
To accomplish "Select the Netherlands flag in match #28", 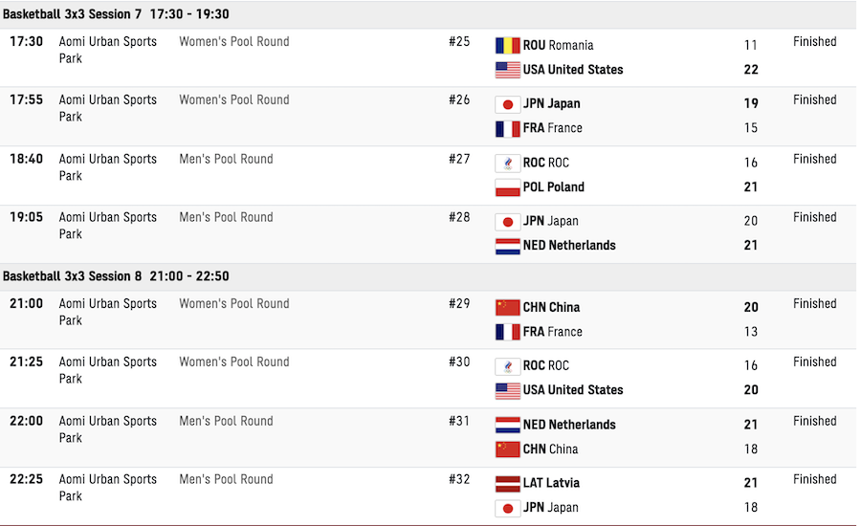I will point(507,246).
